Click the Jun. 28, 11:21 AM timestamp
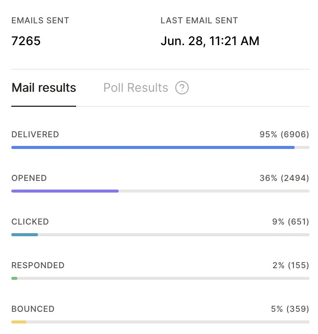318x334 pixels. coord(210,41)
